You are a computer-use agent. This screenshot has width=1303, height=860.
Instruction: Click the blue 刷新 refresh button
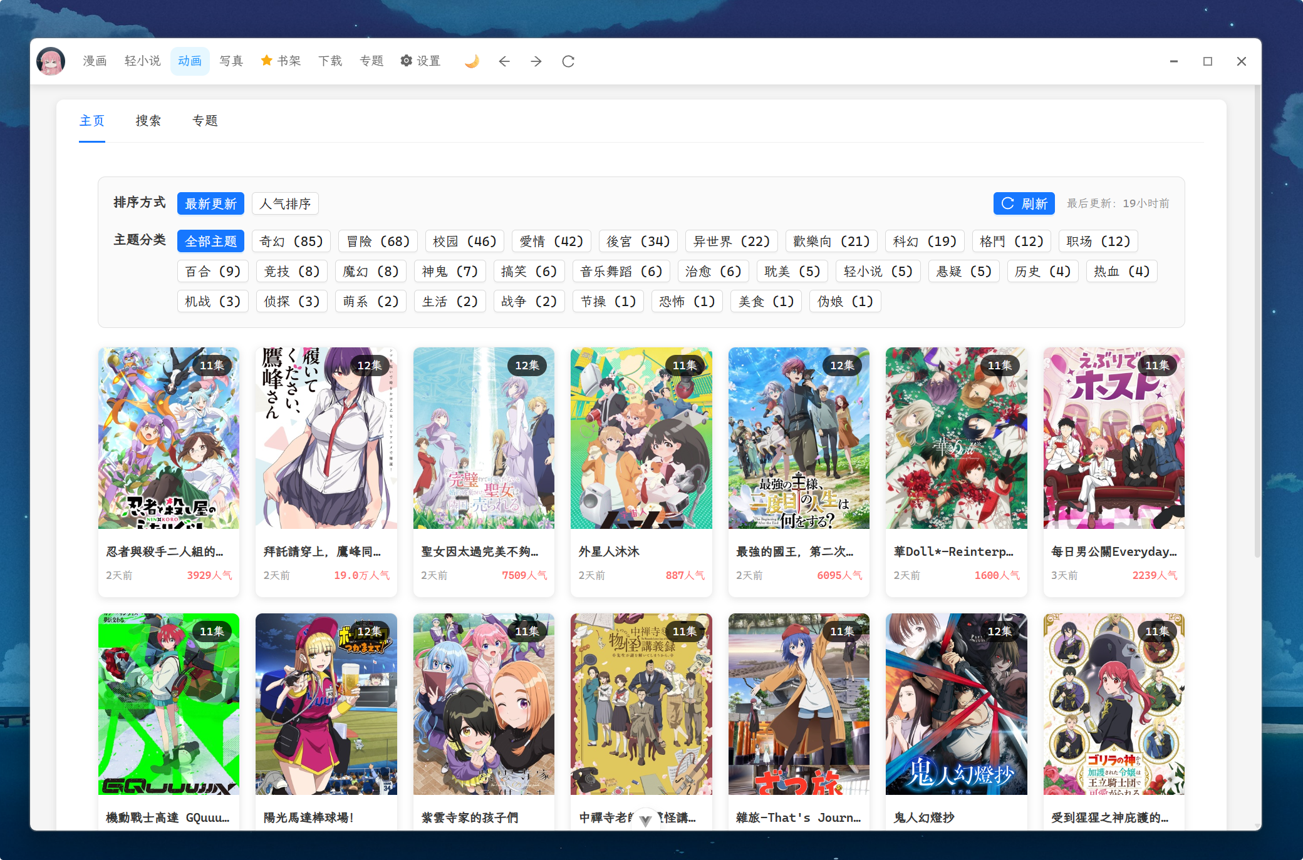point(1024,203)
